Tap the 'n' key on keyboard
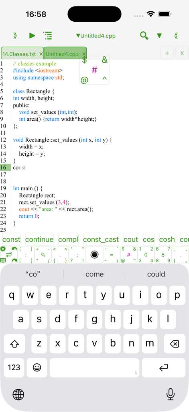Screen dimensions: 189x412 [131, 344]
